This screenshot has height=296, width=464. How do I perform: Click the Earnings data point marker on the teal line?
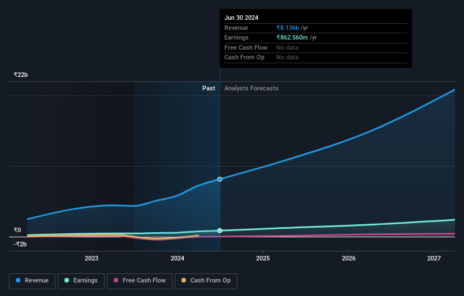pyautogui.click(x=220, y=230)
